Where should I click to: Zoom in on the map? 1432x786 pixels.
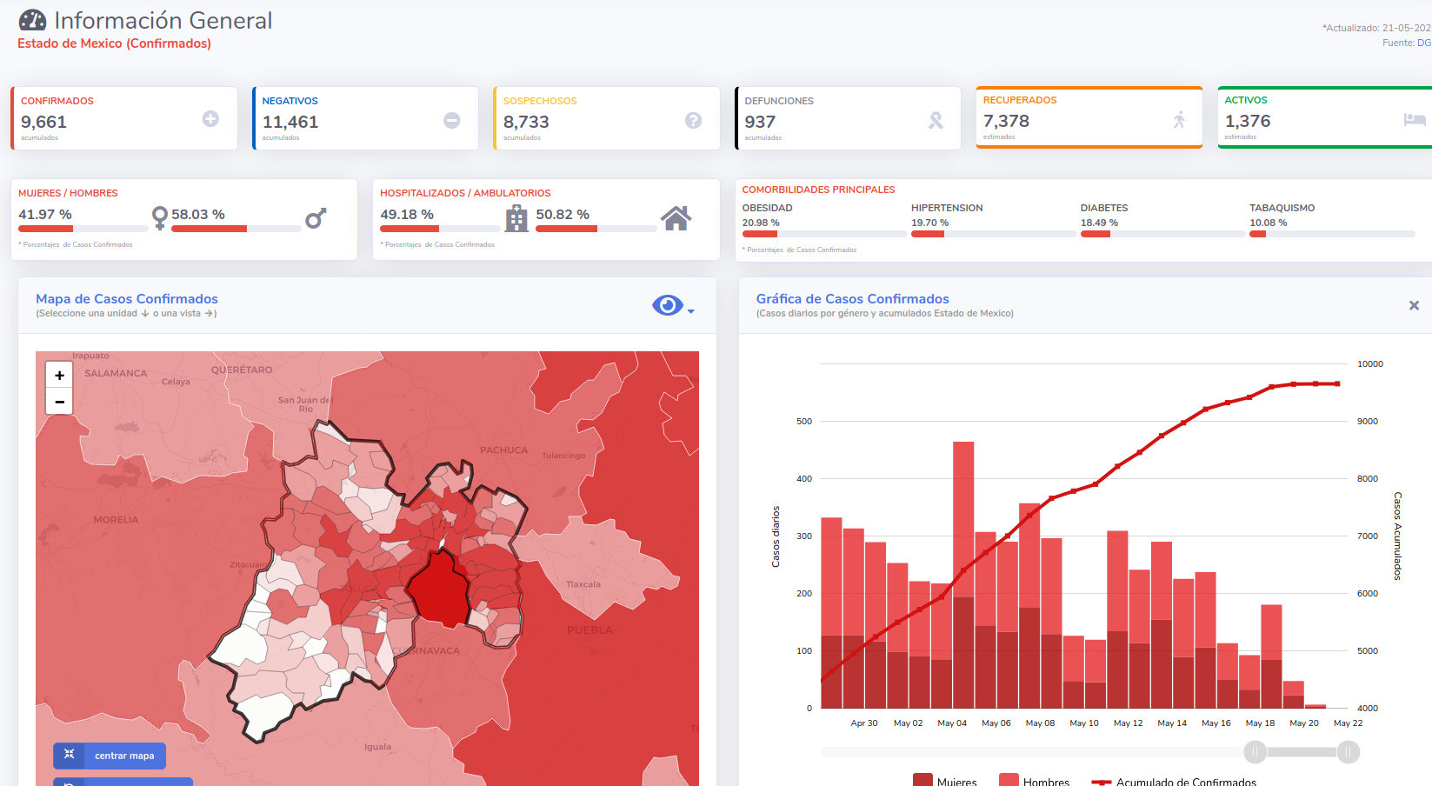pyautogui.click(x=59, y=376)
